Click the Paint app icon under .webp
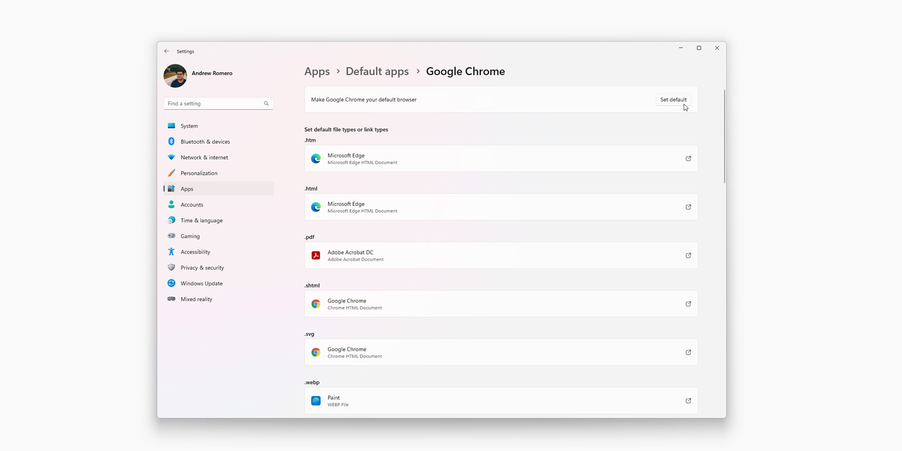 tap(316, 401)
